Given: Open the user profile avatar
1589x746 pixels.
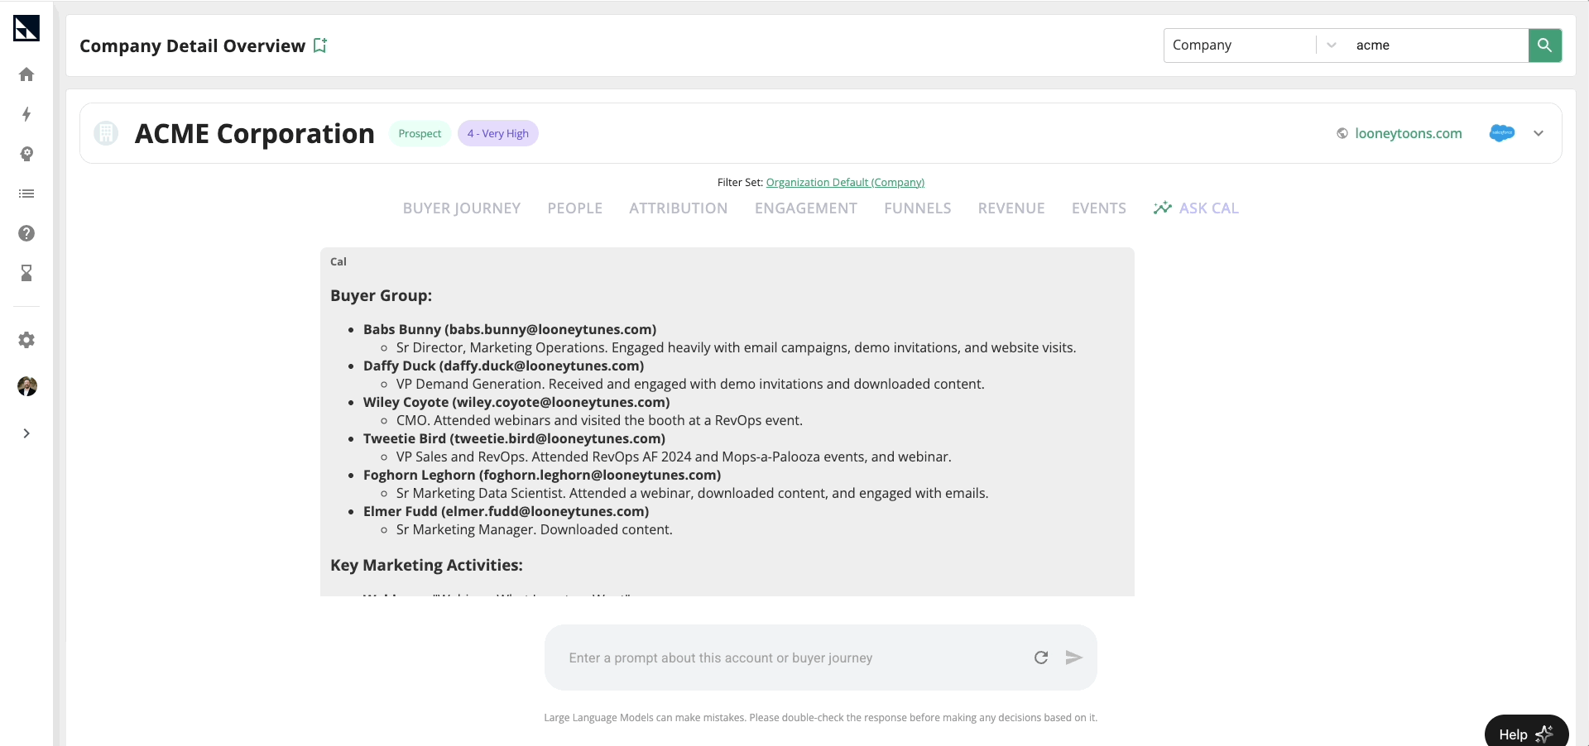Looking at the screenshot, I should click(x=27, y=386).
